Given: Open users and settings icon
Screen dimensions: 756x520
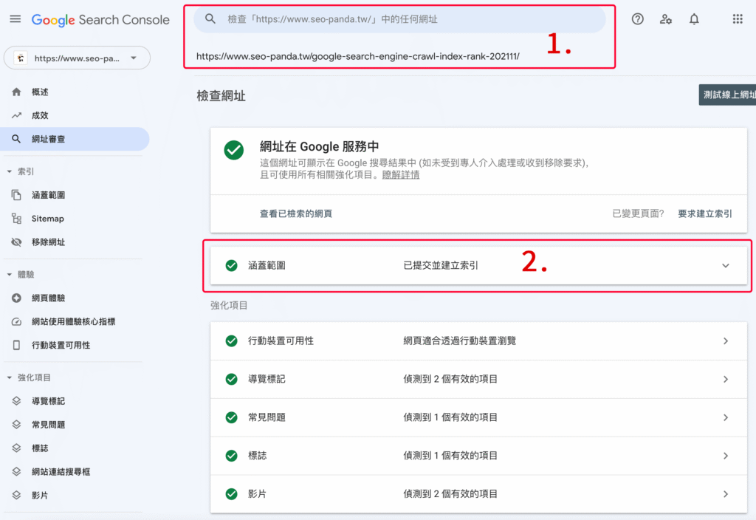Looking at the screenshot, I should (666, 19).
